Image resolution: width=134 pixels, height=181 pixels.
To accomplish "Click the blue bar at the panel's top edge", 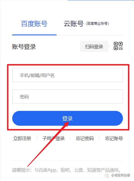I will coord(101,0).
